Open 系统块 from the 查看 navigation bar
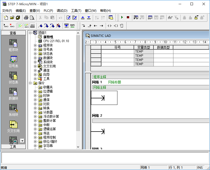Screen dimensions: 210x170 (13, 110)
